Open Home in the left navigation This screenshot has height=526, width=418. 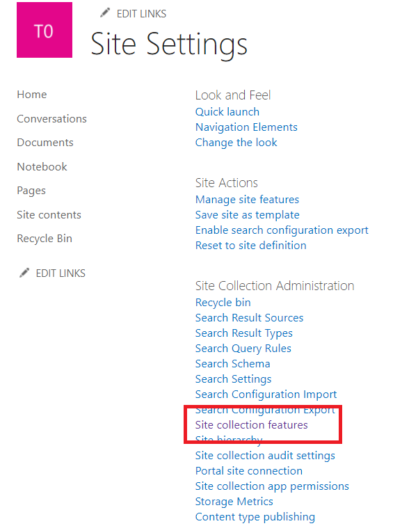32,95
